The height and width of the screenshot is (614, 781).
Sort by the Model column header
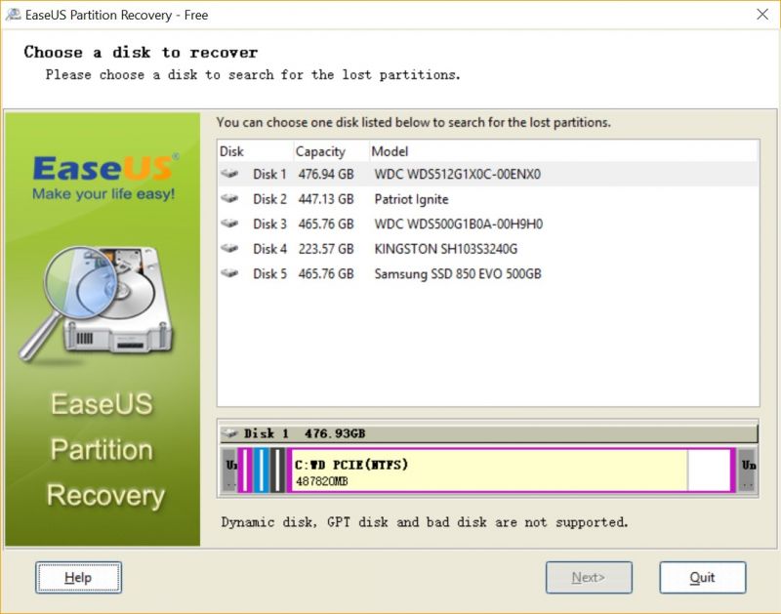point(564,151)
